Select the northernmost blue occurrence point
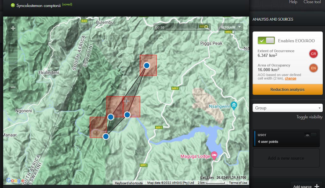325x188 pixels. tap(147, 66)
